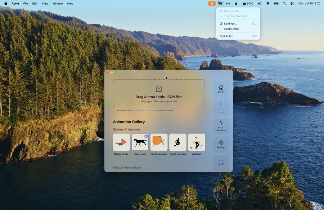This screenshot has width=324, height=210.
Task: Open the File menu
Action: tap(26, 4)
